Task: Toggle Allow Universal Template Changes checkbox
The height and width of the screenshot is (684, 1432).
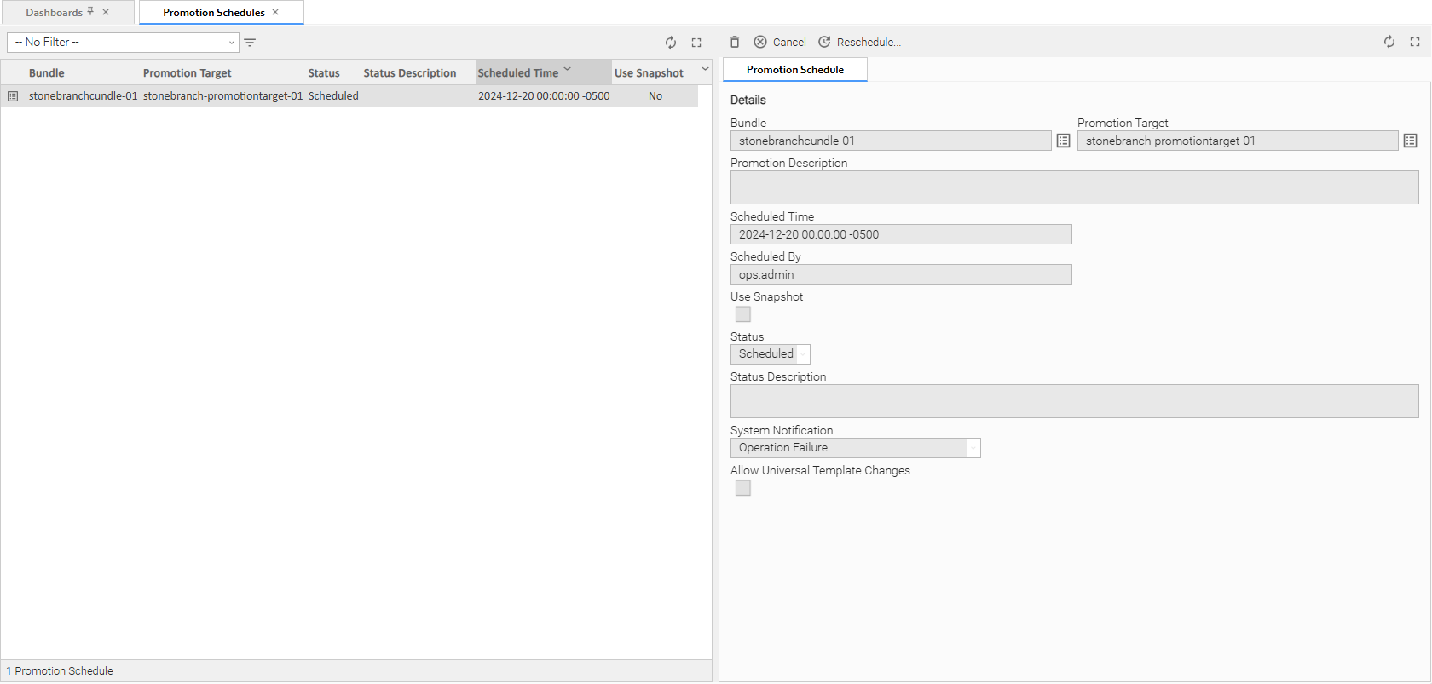Action: [743, 488]
